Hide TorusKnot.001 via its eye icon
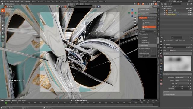The height and width of the screenshot is (109, 193). [x=189, y=14]
